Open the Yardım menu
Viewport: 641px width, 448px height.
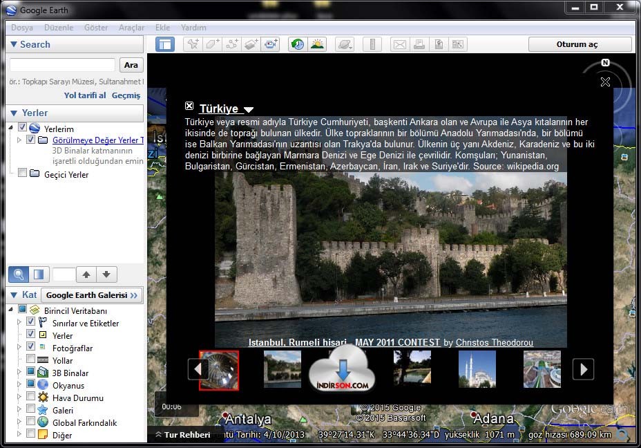tap(194, 28)
